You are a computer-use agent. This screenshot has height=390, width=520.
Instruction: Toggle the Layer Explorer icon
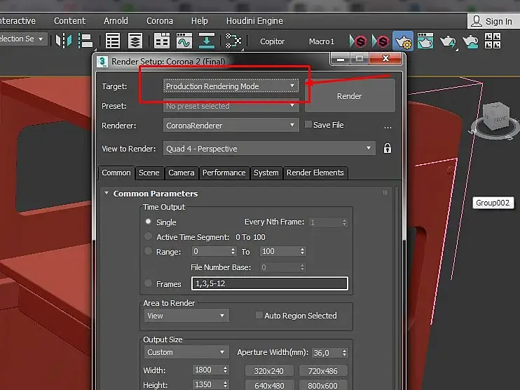[135, 41]
